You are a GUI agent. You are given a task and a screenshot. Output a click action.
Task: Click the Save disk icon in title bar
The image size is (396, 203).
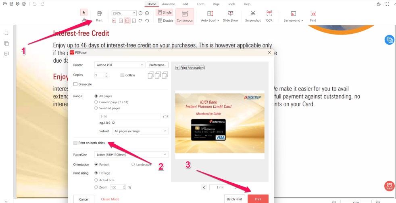point(11,4)
